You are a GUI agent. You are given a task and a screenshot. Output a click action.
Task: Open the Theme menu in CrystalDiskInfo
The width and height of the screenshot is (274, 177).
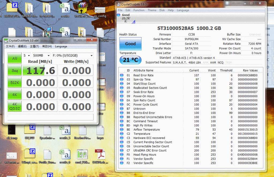point(152,10)
